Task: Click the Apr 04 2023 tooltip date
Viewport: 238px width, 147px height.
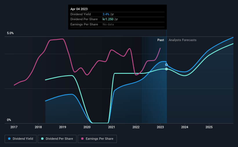Action: click(x=79, y=9)
